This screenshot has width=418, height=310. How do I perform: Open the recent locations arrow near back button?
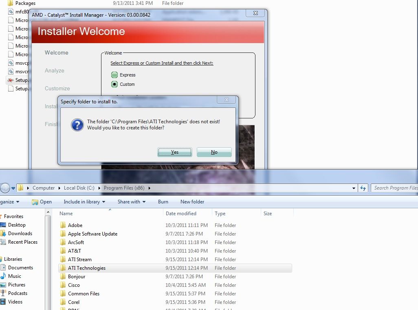click(13, 188)
